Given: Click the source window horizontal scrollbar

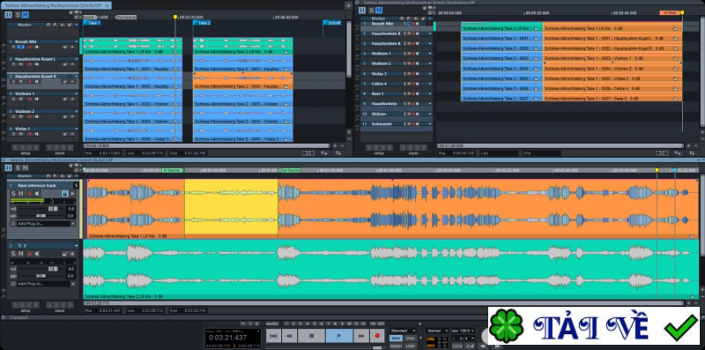Looking at the screenshot, I should pyautogui.click(x=207, y=145).
